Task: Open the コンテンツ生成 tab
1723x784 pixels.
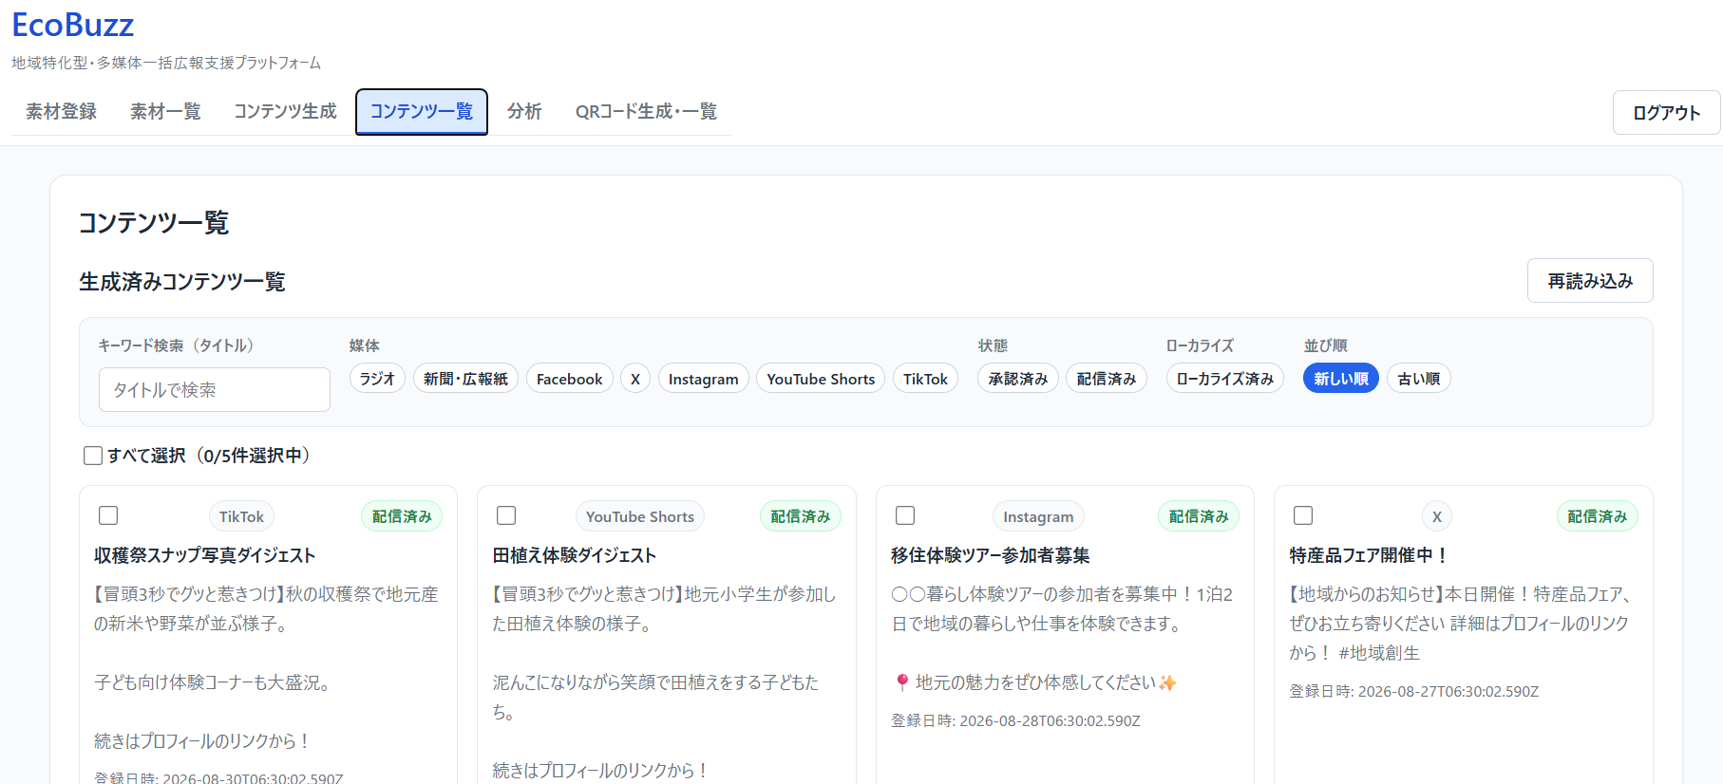Action: 285,112
